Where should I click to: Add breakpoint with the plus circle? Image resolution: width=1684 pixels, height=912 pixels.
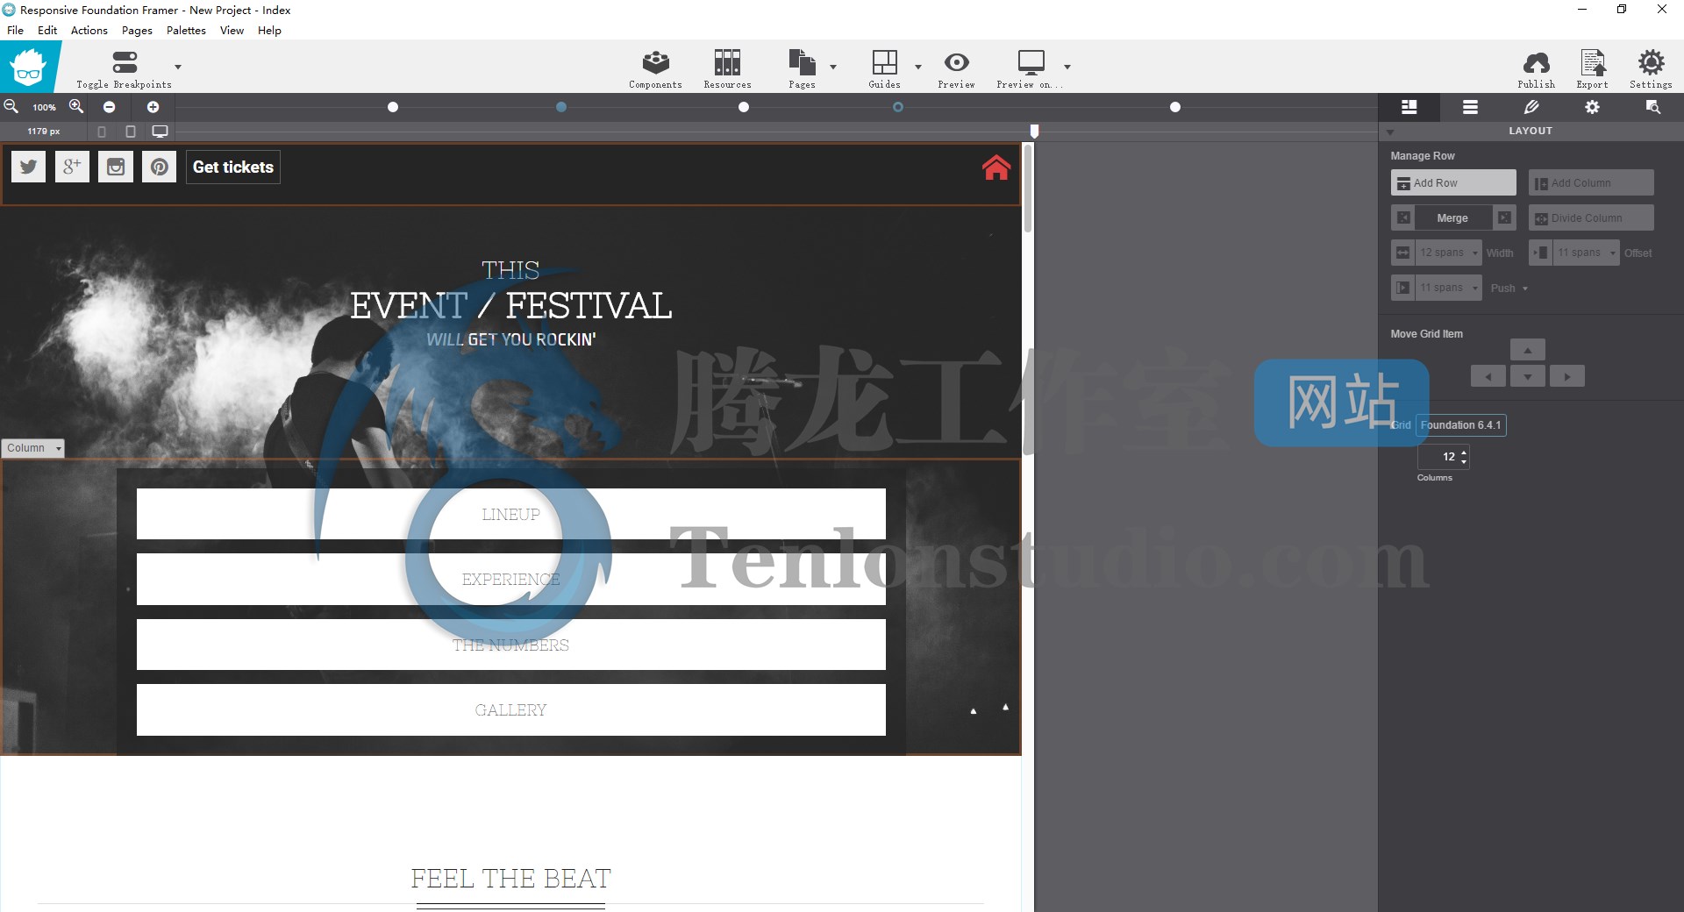[x=153, y=107]
